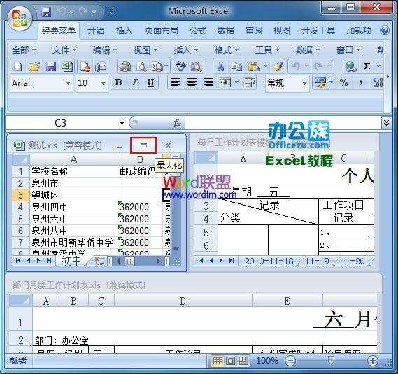The height and width of the screenshot is (374, 398).
Task: Open the 11-19 worksheet tab
Action: [x=317, y=261]
